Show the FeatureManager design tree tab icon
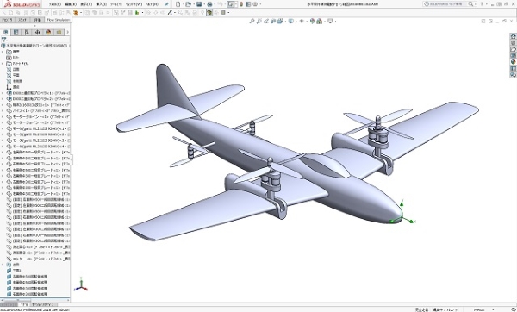Image resolution: width=517 pixels, height=312 pixels. (x=5, y=33)
